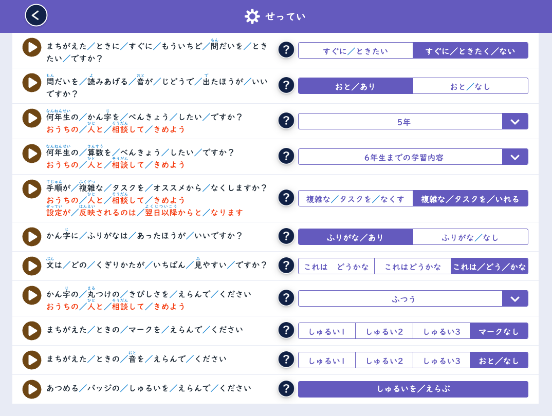This screenshot has height=416, width=552.
Task: Select すぐに／ときたい option
Action: point(356,50)
